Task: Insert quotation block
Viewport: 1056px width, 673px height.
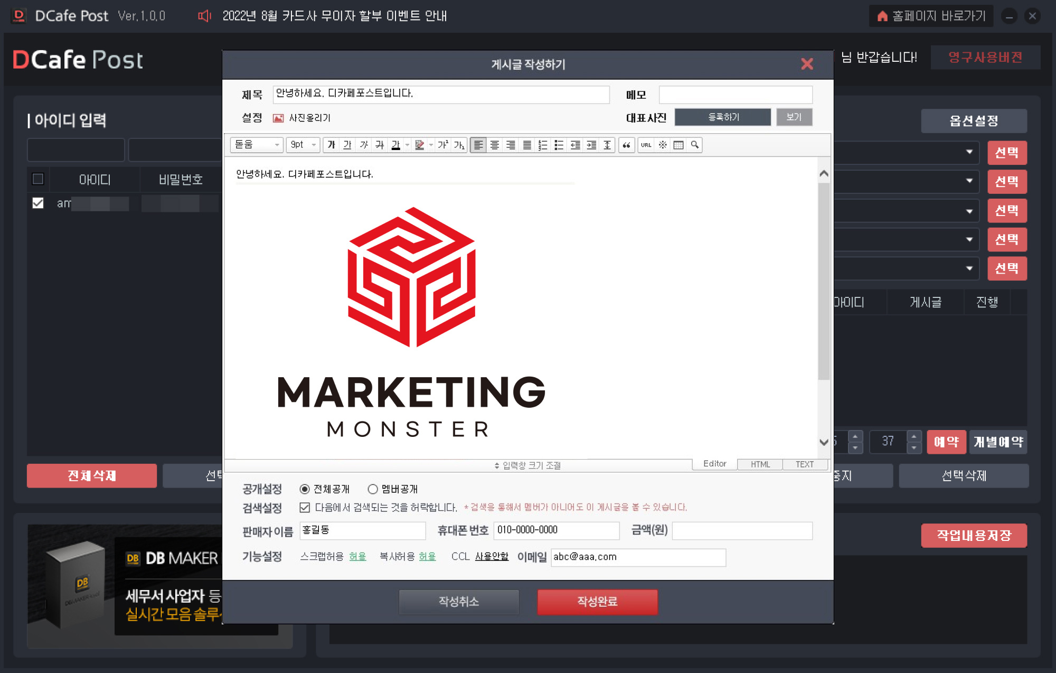Action: [x=626, y=145]
